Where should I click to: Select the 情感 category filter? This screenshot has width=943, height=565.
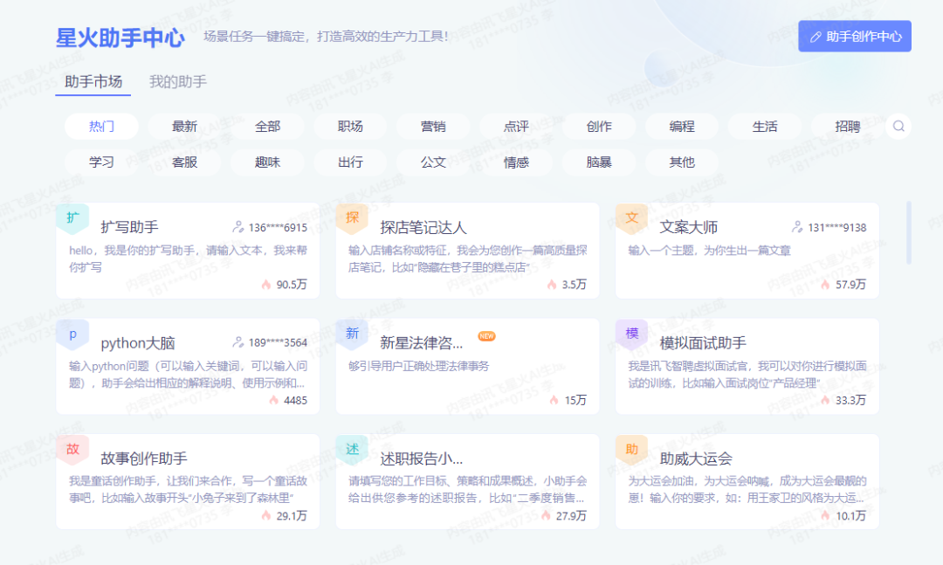tap(515, 162)
